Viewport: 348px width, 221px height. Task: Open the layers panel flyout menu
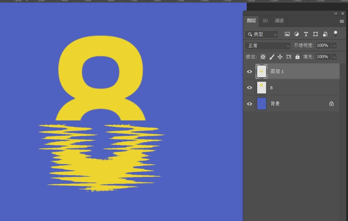point(342,21)
